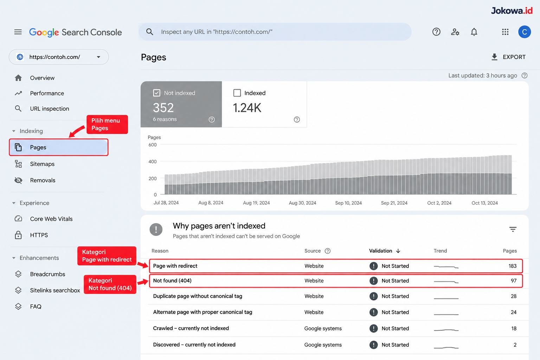The height and width of the screenshot is (360, 540).
Task: Collapse the Enhancements section
Action: [x=14, y=258]
